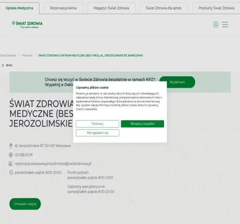Click the Świat Zdrowia logo

click(x=27, y=24)
